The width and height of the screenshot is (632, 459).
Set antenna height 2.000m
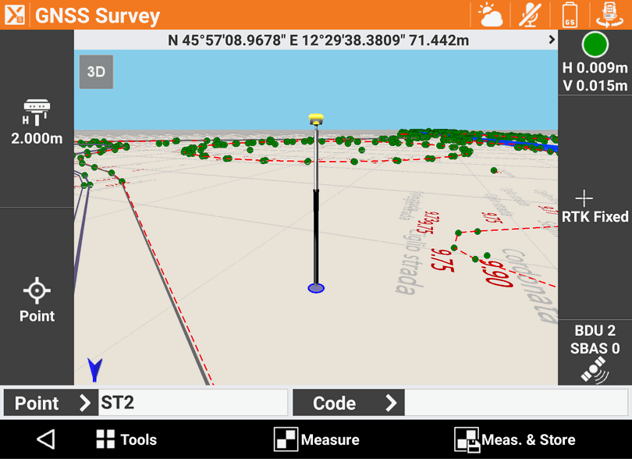click(x=37, y=123)
